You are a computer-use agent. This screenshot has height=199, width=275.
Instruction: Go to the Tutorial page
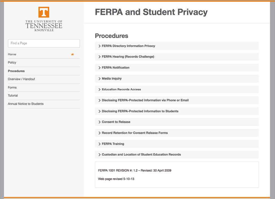(13, 95)
